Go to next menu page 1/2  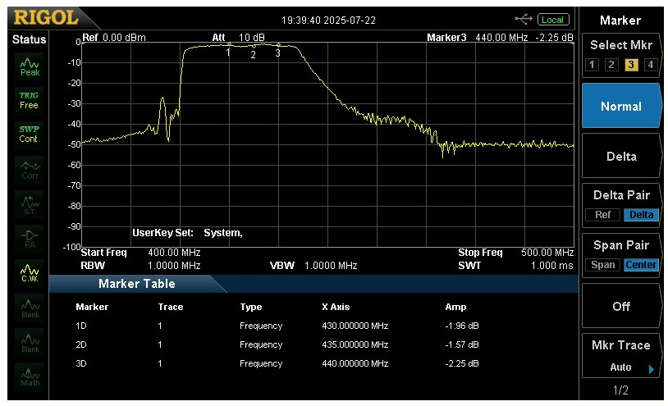(621, 390)
